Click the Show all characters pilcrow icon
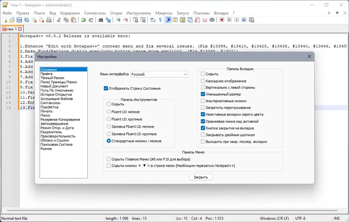This screenshot has width=349, height=222. [x=160, y=20]
